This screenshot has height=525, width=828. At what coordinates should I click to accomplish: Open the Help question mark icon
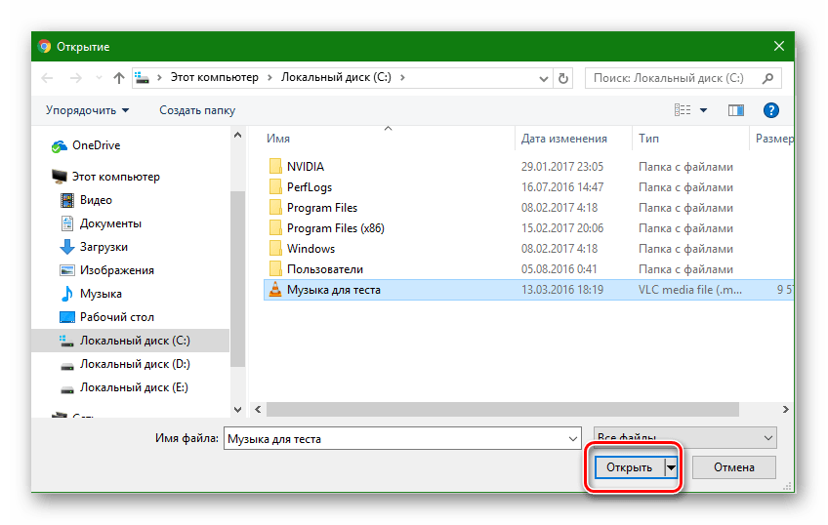pos(770,110)
